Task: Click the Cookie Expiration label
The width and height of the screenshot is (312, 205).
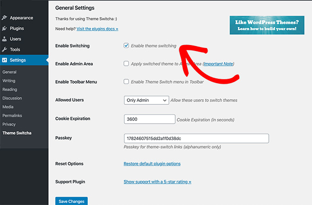Action: (73, 119)
